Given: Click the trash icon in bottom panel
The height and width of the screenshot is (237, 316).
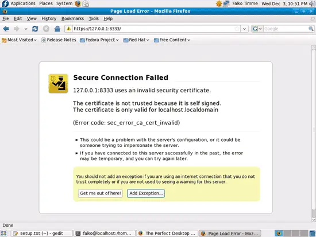Looking at the screenshot, I should [x=313, y=234].
